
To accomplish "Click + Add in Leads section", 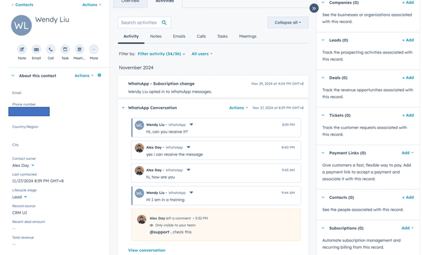I will tap(408, 40).
